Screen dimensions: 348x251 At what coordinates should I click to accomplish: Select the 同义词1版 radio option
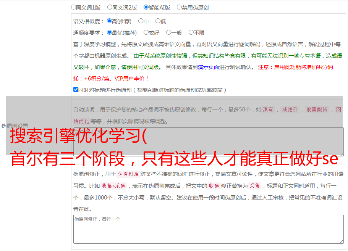click(73, 7)
